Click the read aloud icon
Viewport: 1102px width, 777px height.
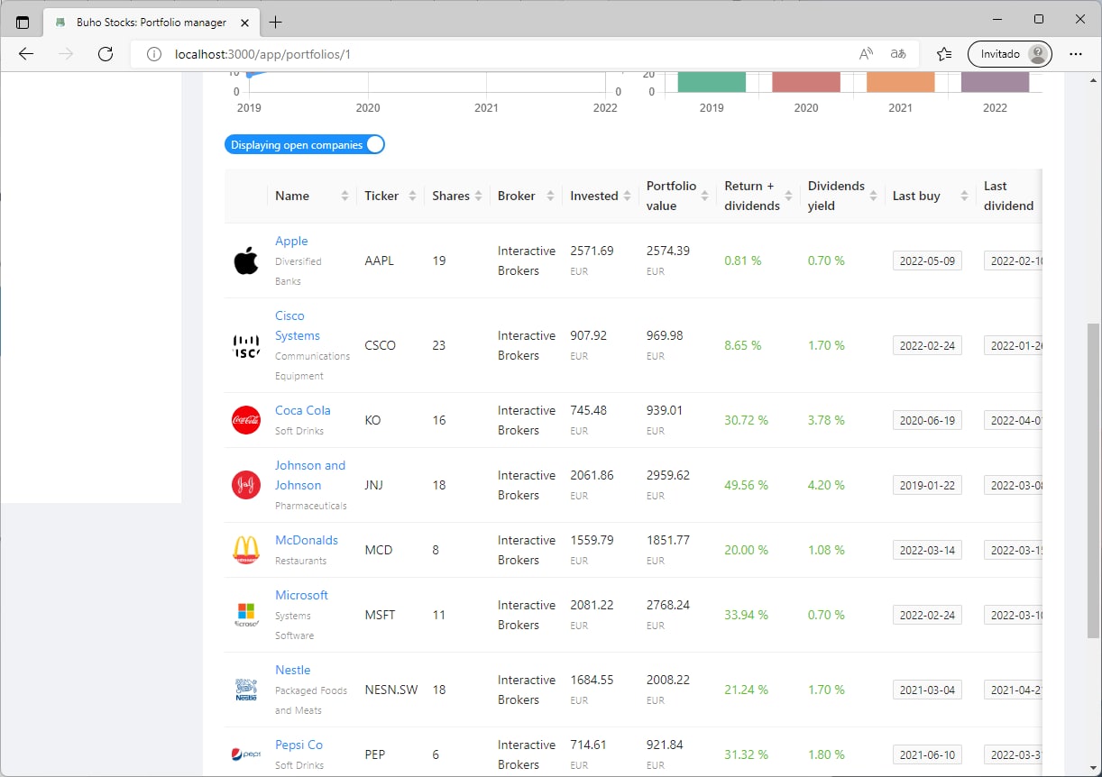[x=866, y=54]
